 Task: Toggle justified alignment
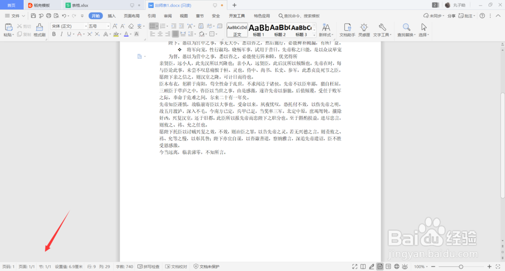(x=175, y=34)
